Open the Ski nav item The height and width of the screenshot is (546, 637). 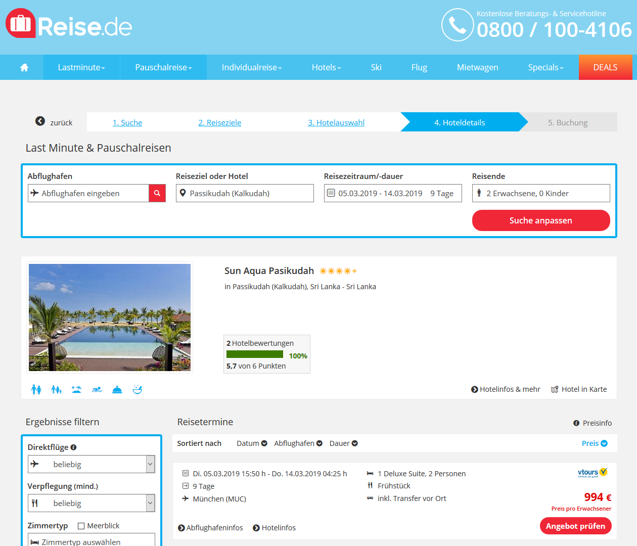pyautogui.click(x=376, y=67)
